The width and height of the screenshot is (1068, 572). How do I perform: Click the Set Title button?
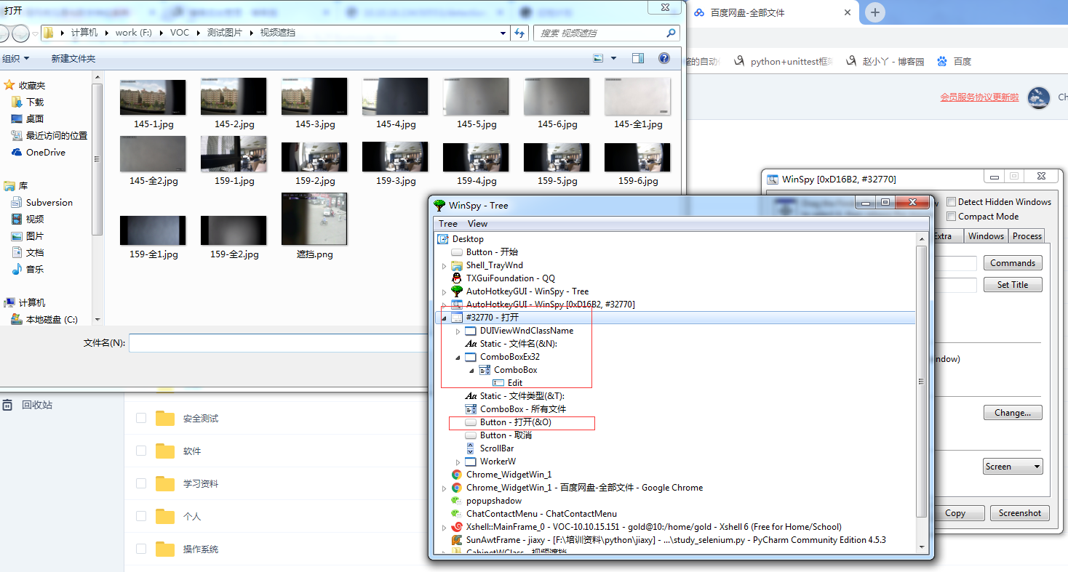[1013, 285]
